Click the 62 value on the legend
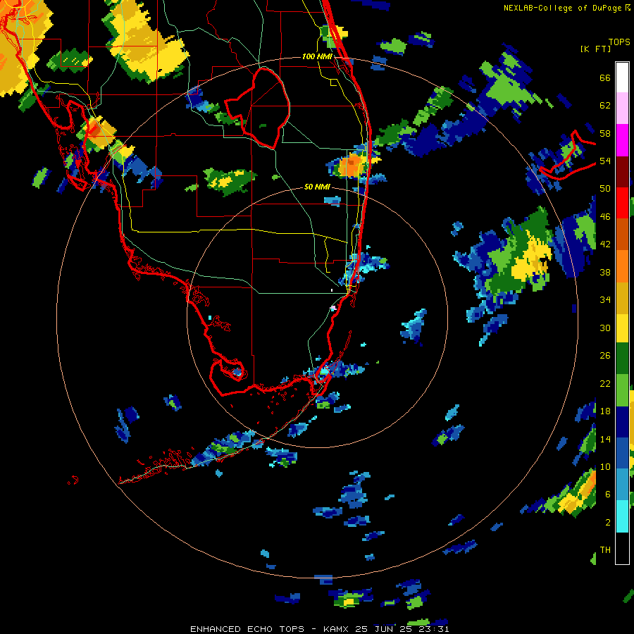The width and height of the screenshot is (634, 634). pos(605,106)
